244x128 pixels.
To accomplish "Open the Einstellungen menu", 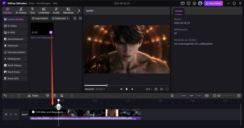I will [x=43, y=3].
